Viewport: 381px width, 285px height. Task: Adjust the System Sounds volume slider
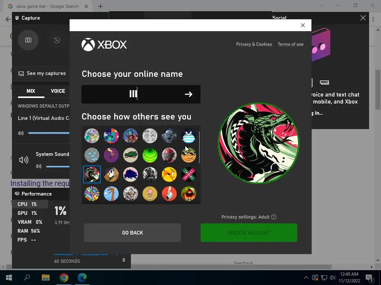pyautogui.click(x=58, y=166)
